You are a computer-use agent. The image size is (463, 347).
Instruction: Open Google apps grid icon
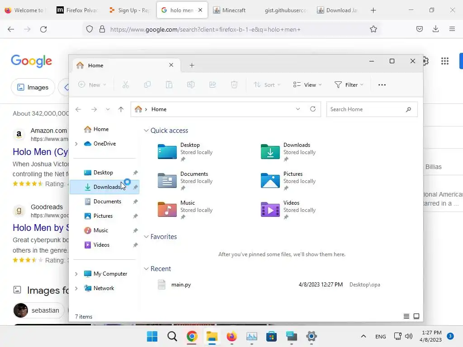point(445,61)
